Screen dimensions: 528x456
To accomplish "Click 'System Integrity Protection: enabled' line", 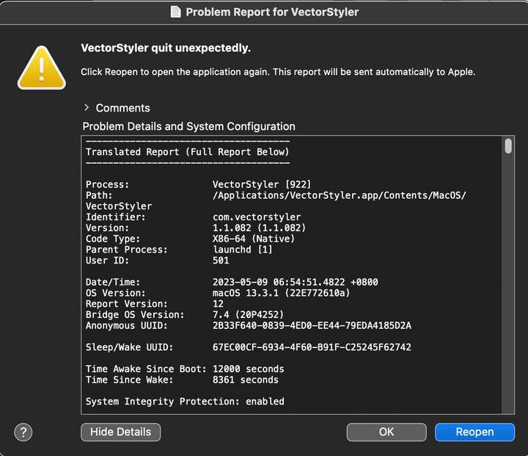I will 185,402.
